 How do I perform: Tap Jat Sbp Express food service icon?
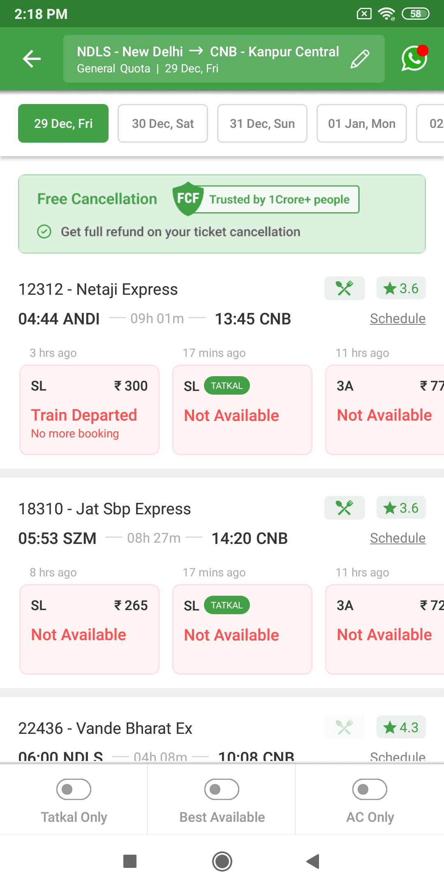click(x=345, y=508)
